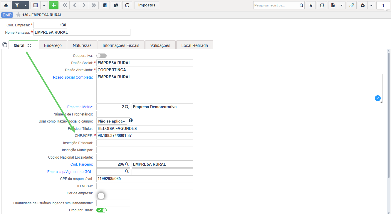Image resolution: width=391 pixels, height=214 pixels.
Task: Expand the settings gear dropdown
Action: click(x=371, y=5)
